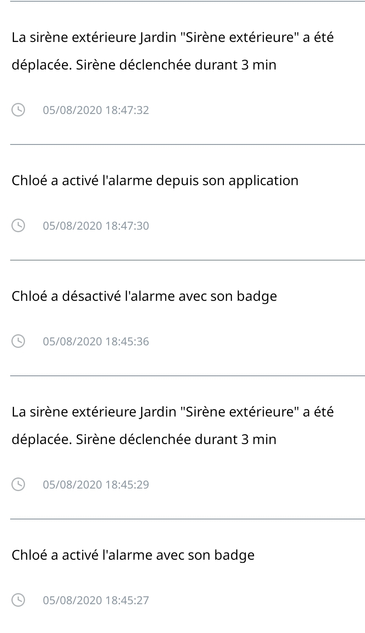Open "Chloé a activé l'alarme depuis son application" event
This screenshot has height=633, width=365.
[x=155, y=180]
